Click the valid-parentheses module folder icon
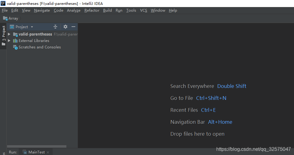The image size is (294, 155). click(x=15, y=34)
